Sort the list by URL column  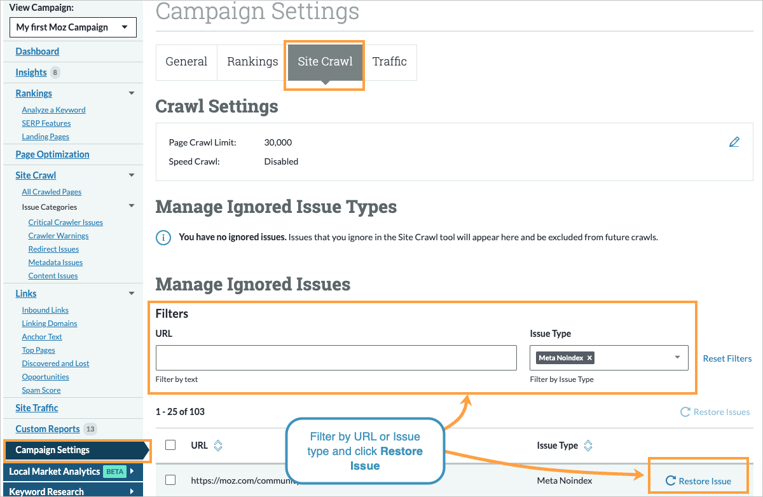(217, 446)
